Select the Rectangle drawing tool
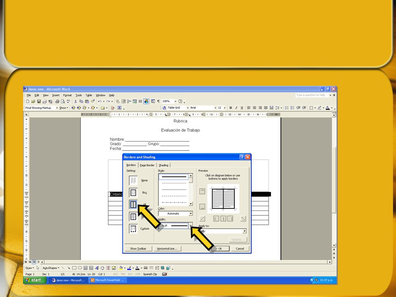This screenshot has height=297, width=396. 74,268
